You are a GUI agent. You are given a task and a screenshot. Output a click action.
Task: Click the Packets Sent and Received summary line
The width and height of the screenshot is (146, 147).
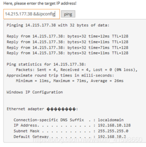click(77, 70)
